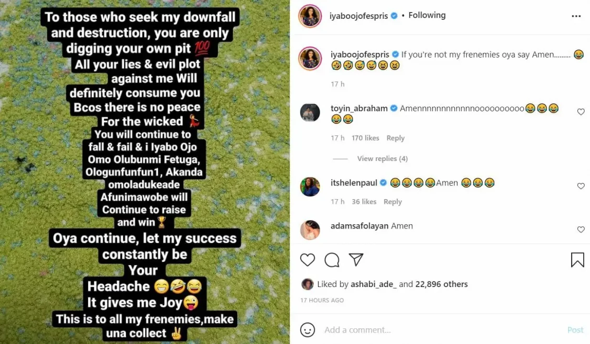
Task: Reply to itshelenpaul's comment
Action: pyautogui.click(x=392, y=202)
